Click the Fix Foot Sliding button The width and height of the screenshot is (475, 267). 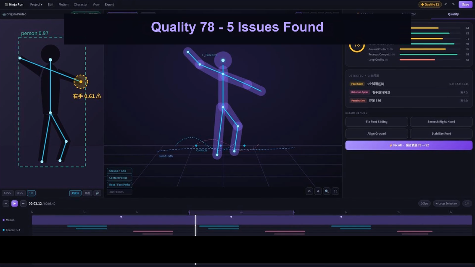(x=377, y=122)
